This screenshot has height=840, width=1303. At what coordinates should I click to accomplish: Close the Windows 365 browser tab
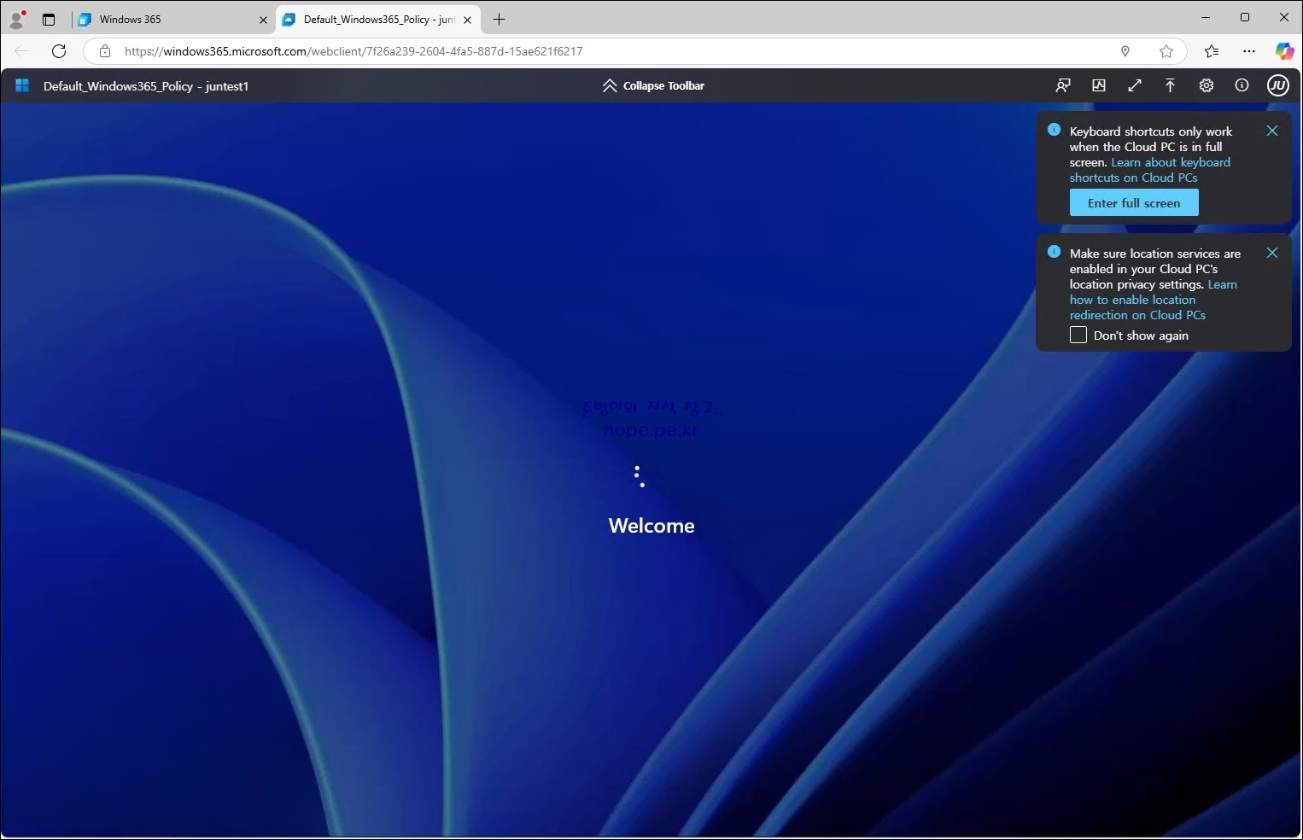tap(263, 20)
